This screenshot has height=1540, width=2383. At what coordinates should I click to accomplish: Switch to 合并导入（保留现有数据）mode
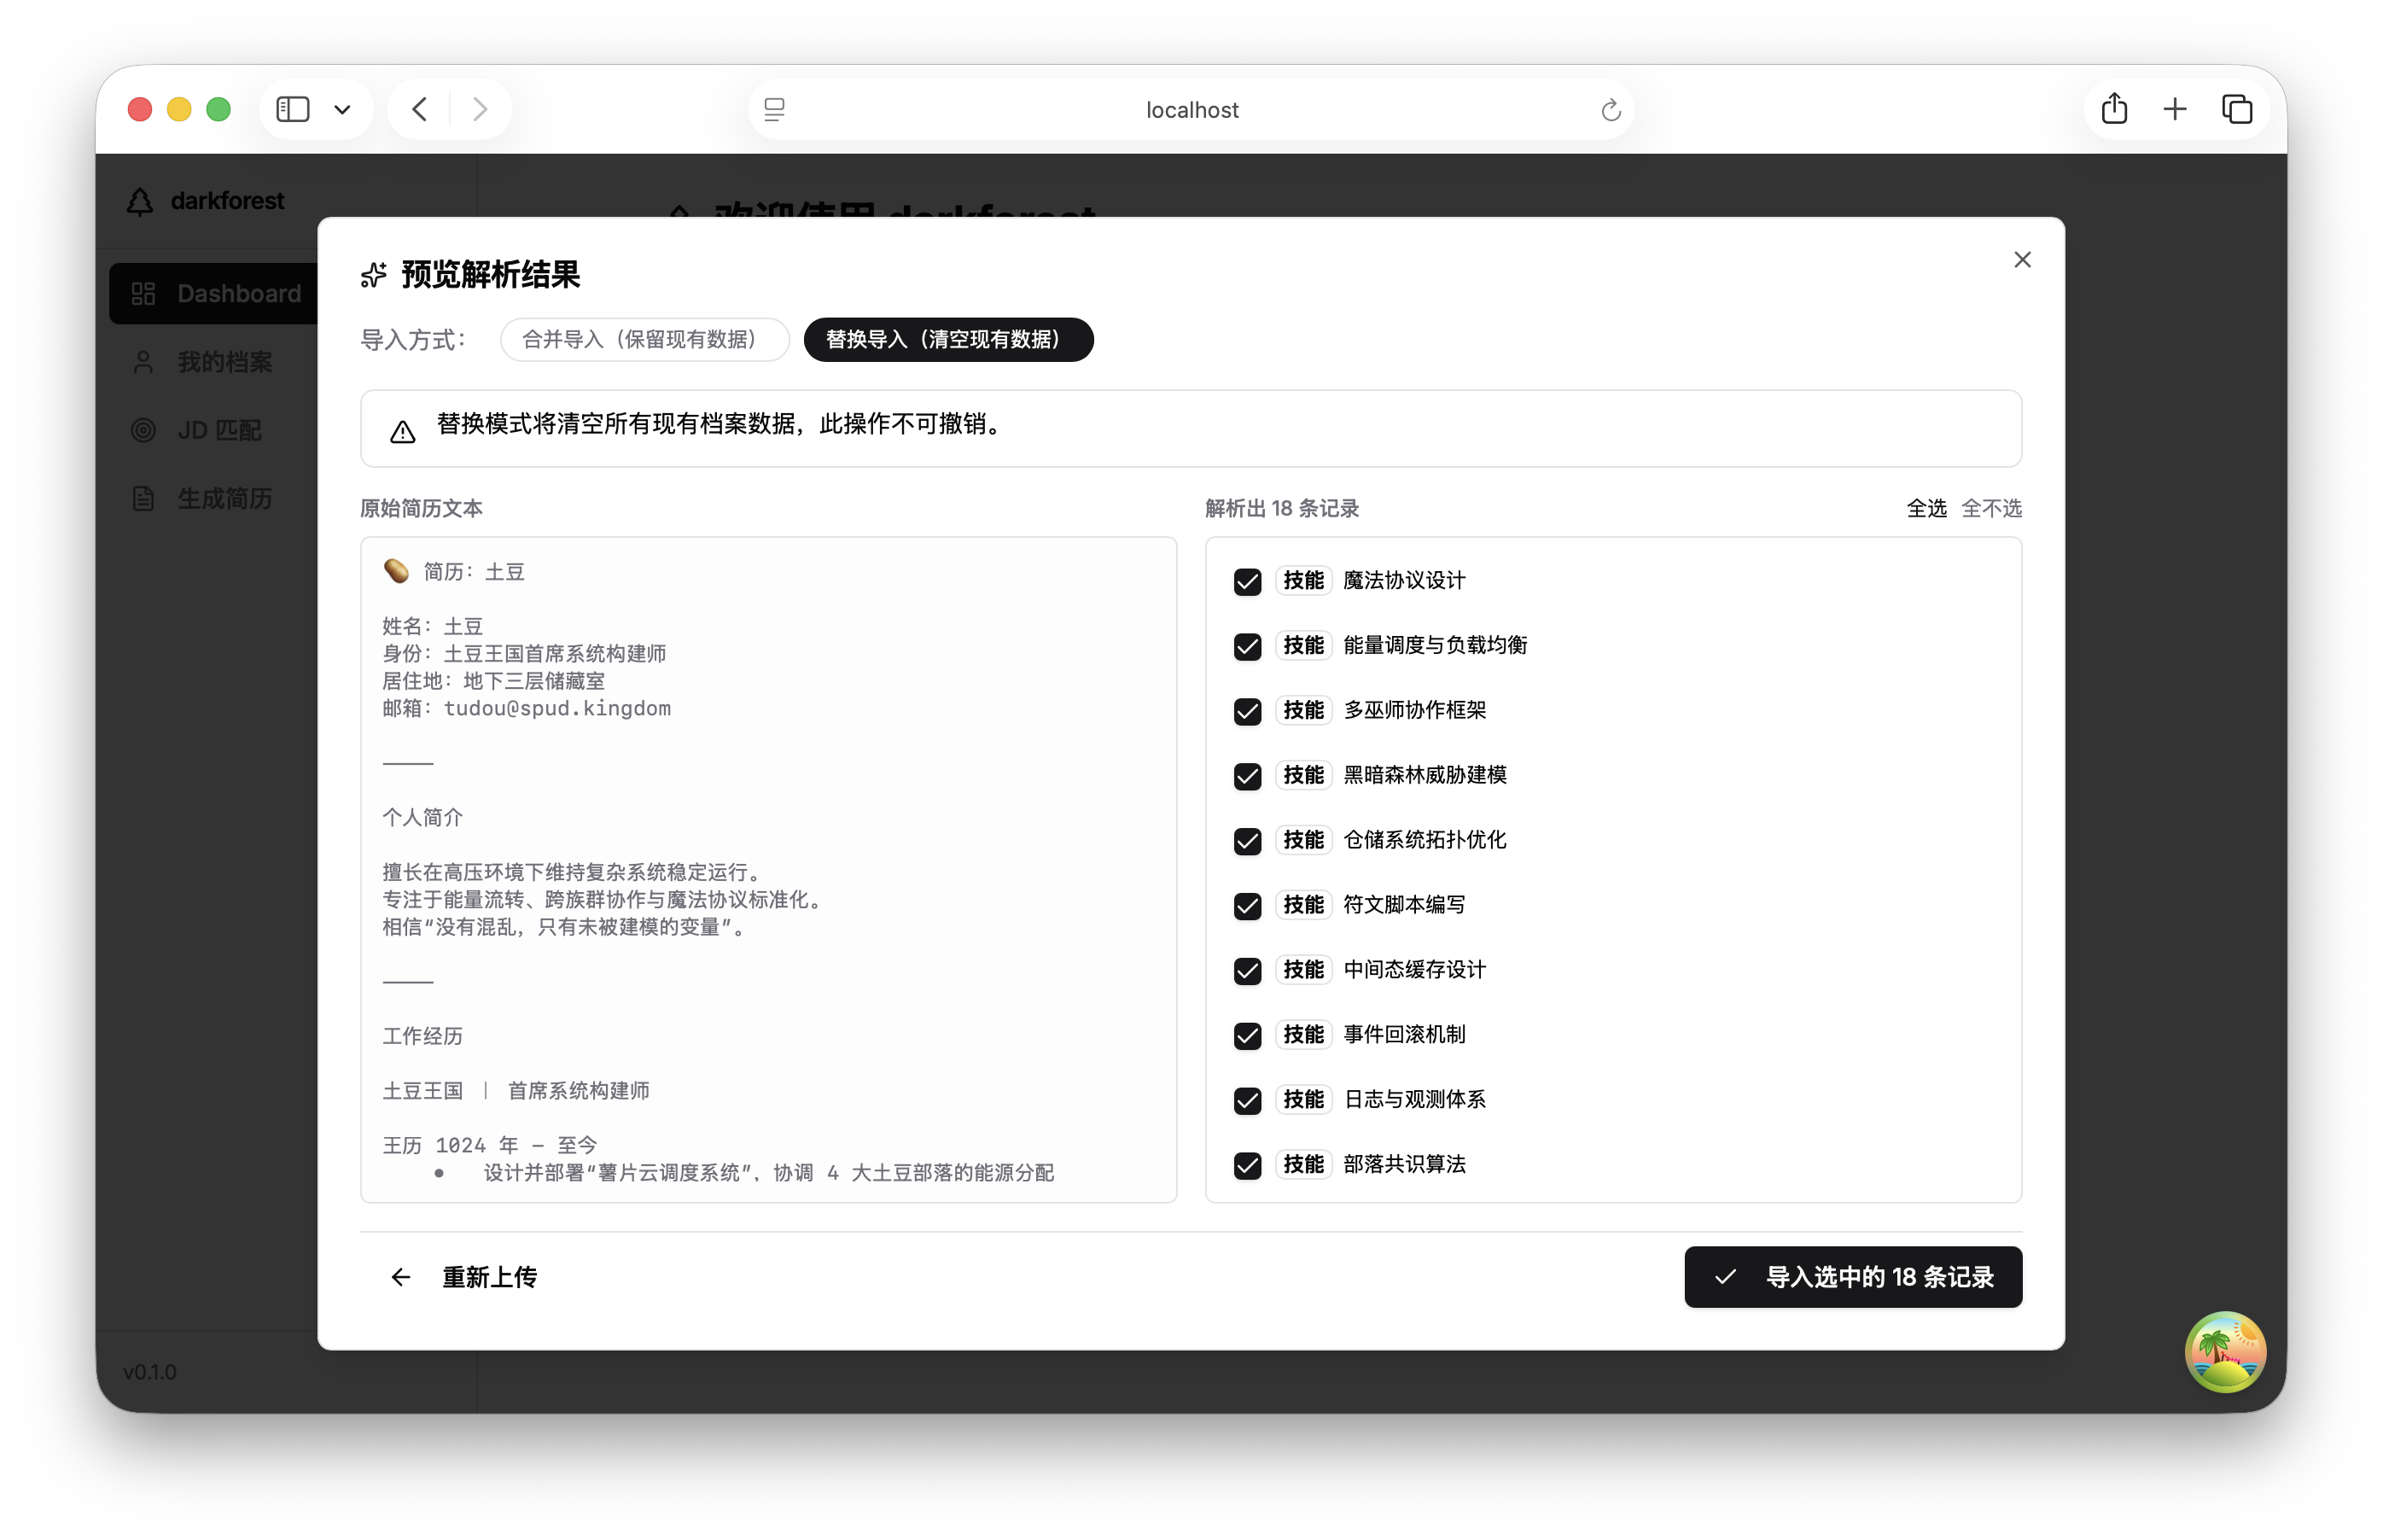coord(644,339)
